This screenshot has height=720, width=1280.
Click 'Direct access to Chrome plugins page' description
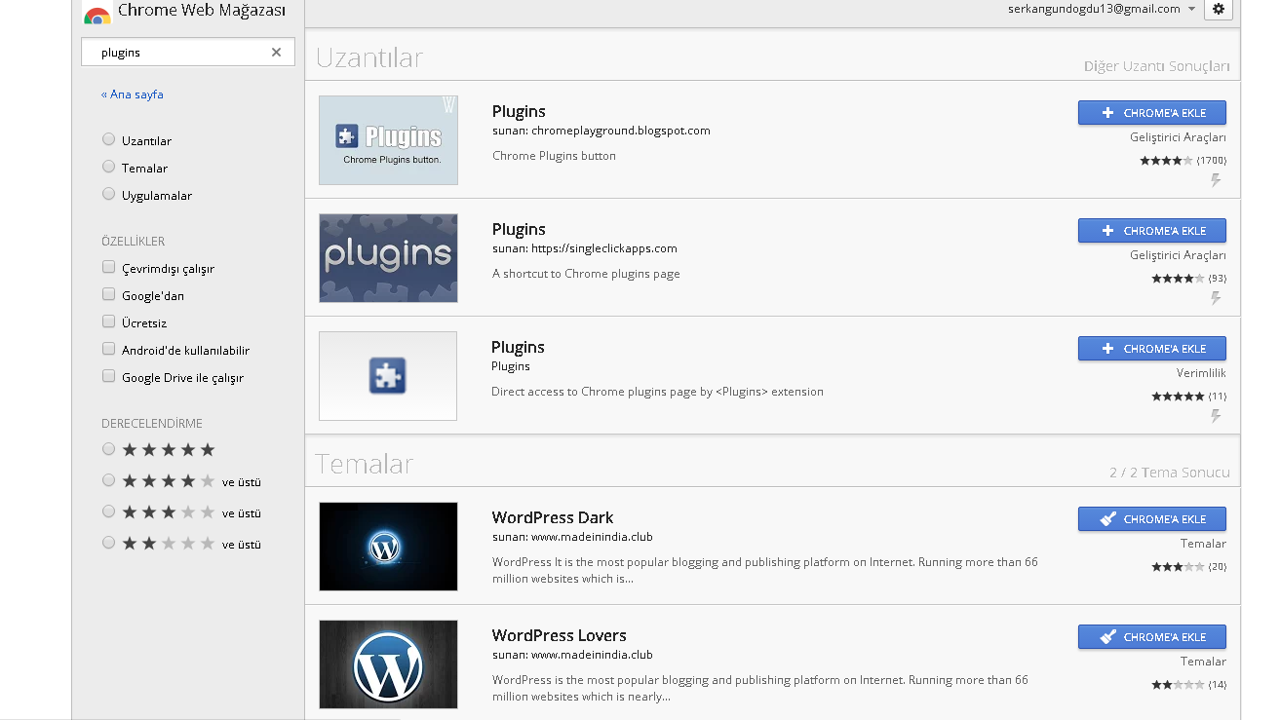click(657, 392)
